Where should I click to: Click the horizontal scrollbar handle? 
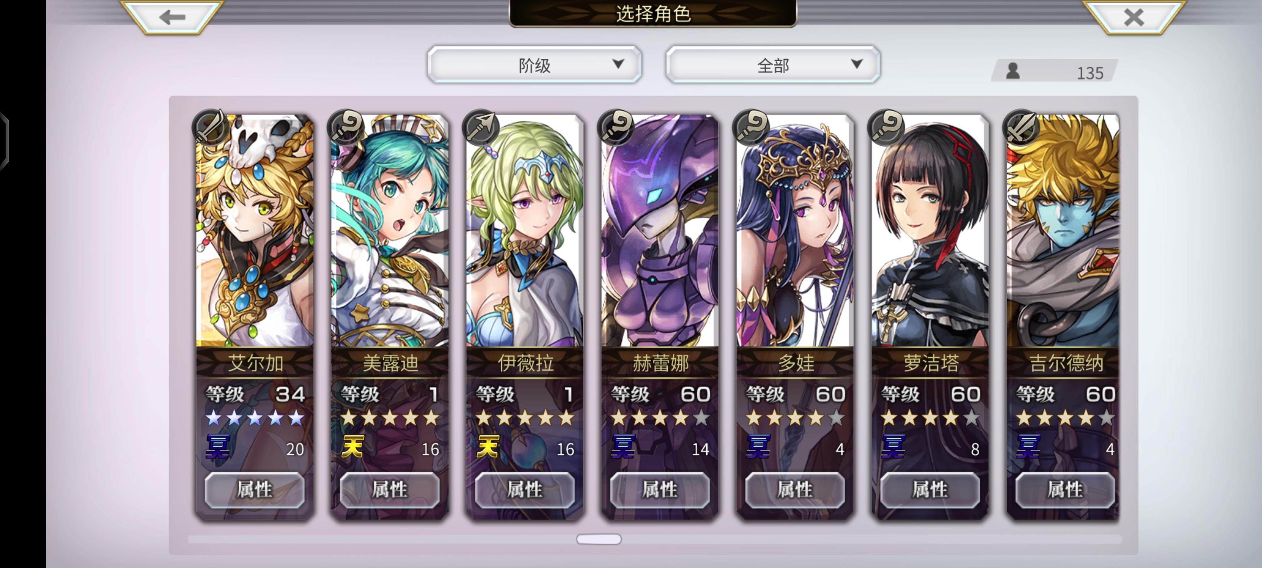(599, 539)
